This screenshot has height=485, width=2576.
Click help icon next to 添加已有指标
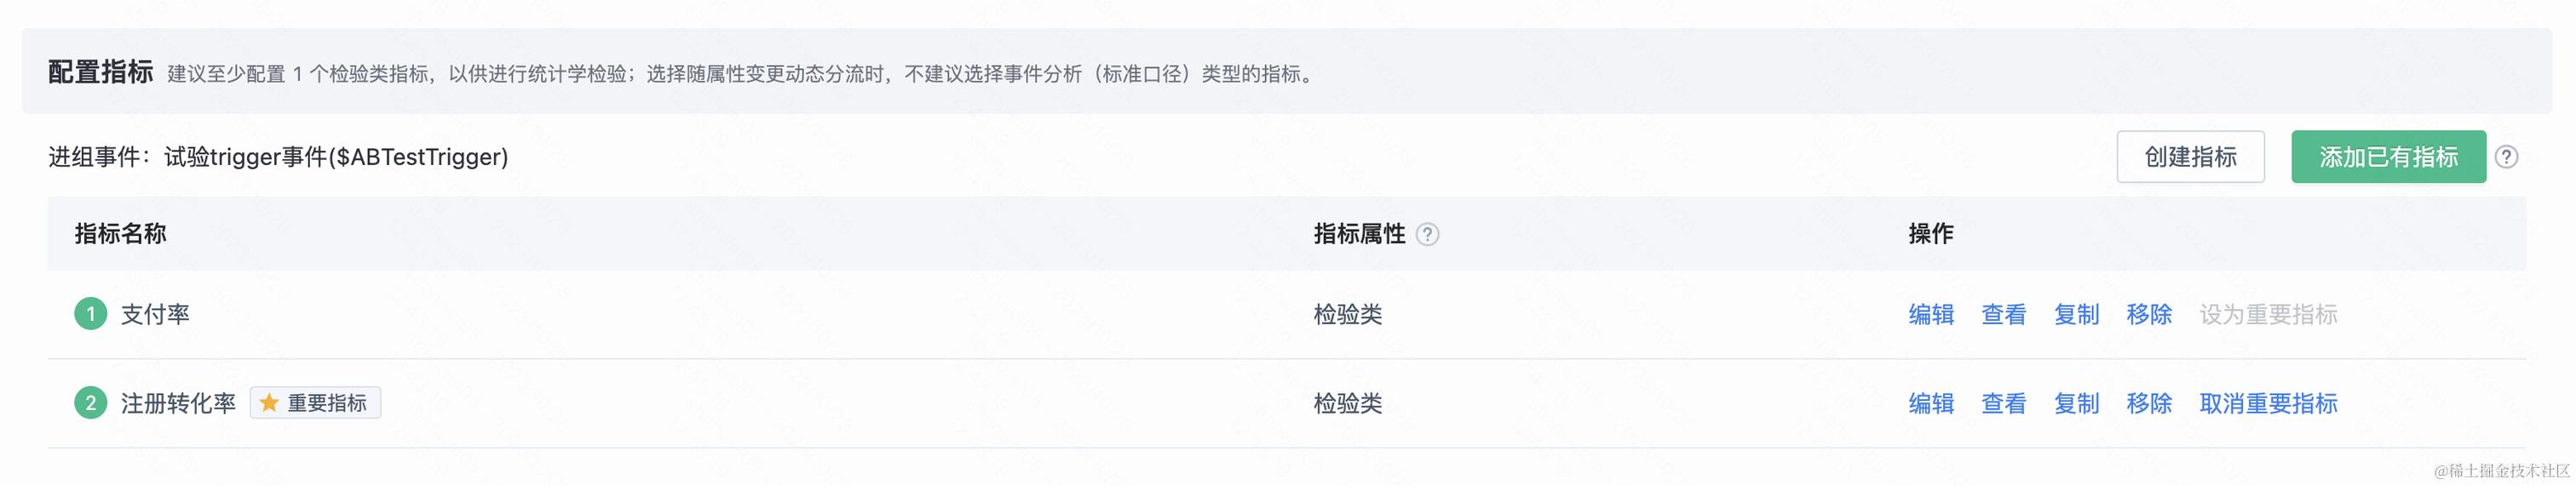click(x=2506, y=157)
